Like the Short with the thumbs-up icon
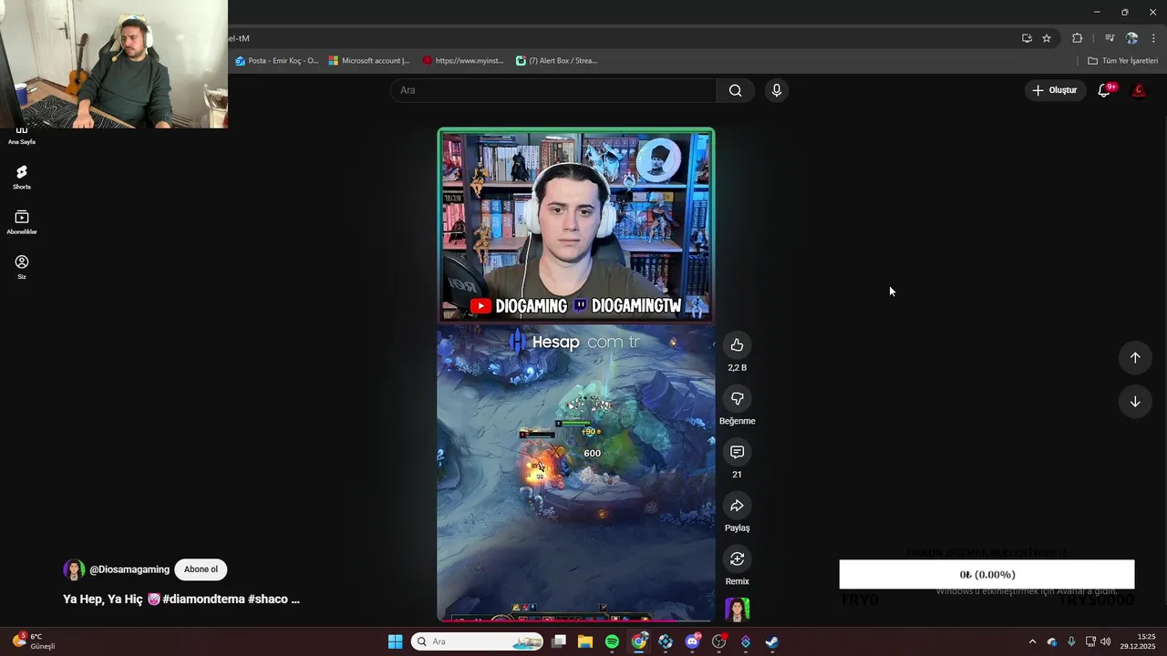This screenshot has height=656, width=1167. pyautogui.click(x=737, y=345)
